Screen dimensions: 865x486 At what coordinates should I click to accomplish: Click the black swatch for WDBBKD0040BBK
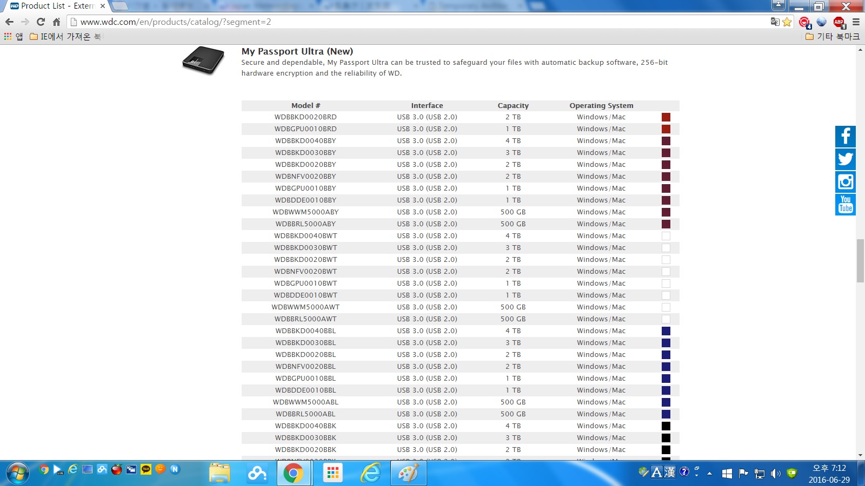point(666,426)
